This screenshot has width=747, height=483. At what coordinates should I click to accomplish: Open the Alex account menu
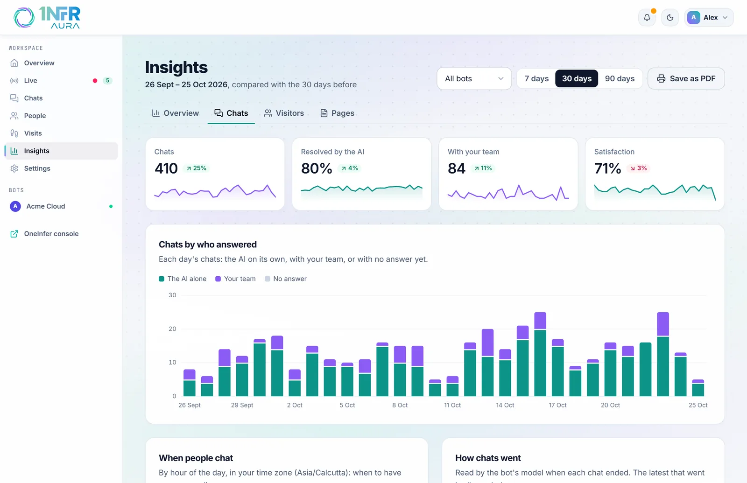click(x=709, y=18)
